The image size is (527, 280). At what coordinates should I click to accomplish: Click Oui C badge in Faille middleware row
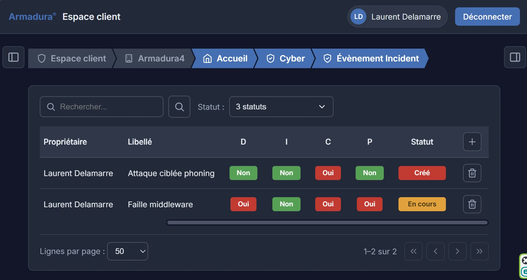tap(328, 204)
